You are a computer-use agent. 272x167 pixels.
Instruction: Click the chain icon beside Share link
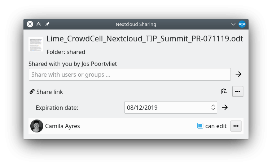pos(32,92)
